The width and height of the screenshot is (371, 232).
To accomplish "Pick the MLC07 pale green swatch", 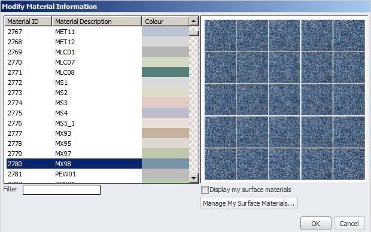I will click(165, 62).
